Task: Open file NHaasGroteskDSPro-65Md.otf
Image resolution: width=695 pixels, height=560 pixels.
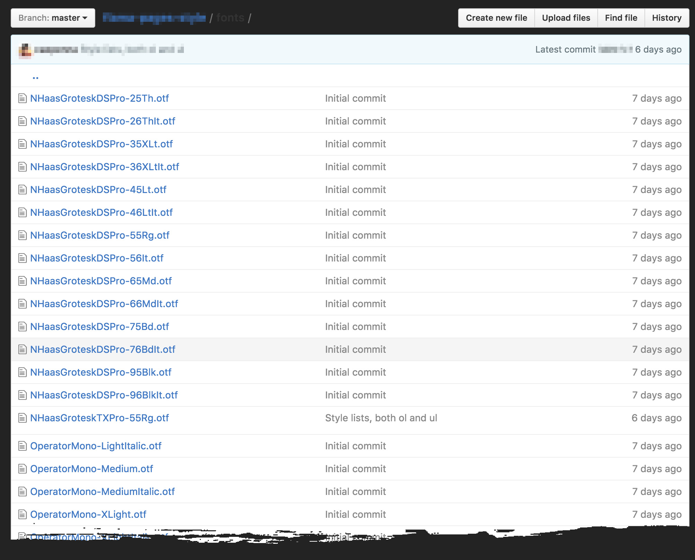Action: (x=101, y=281)
